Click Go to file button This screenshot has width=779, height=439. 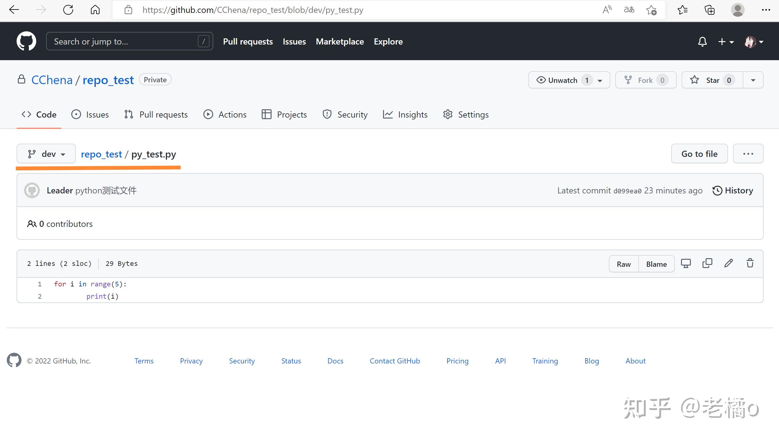700,153
